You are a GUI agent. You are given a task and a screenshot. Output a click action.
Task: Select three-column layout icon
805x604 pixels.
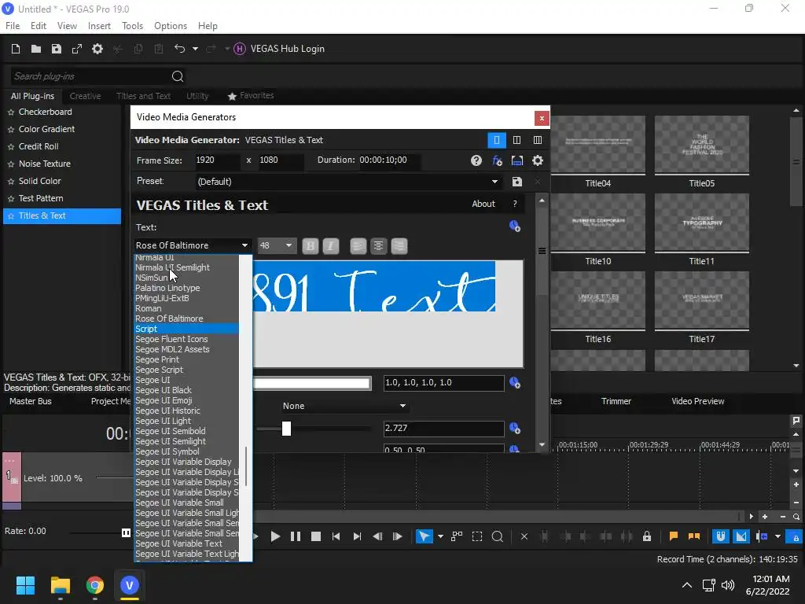(538, 140)
